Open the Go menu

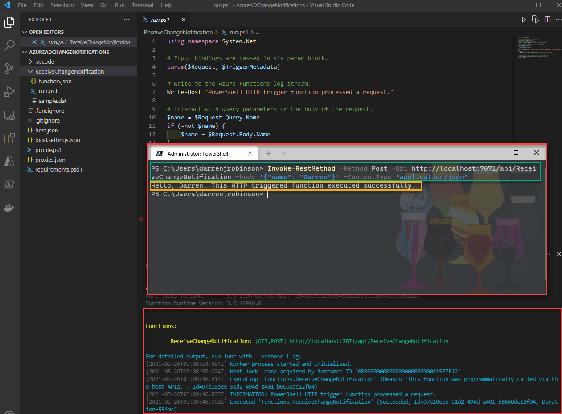tap(104, 5)
